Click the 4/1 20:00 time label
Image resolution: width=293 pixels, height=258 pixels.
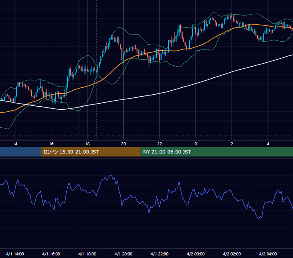point(123,254)
